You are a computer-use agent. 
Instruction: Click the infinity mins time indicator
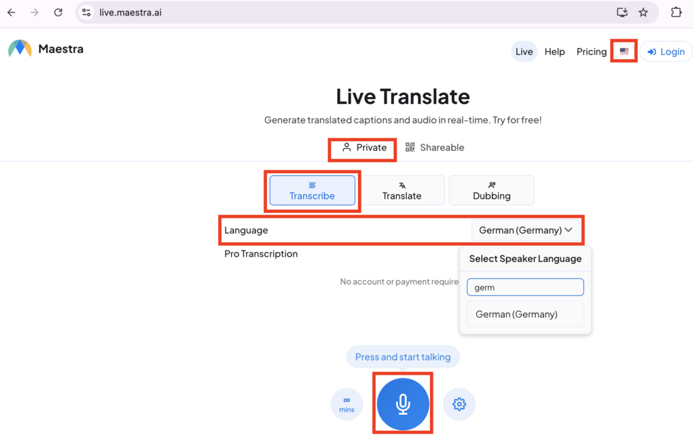tap(346, 404)
